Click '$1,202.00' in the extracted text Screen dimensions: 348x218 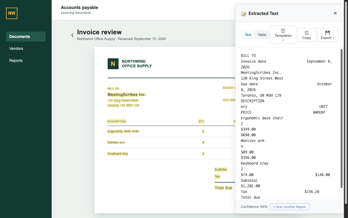coord(250,186)
